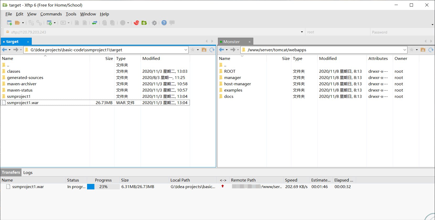The height and width of the screenshot is (220, 435).
Task: Open the Edit menu
Action: [x=20, y=14]
